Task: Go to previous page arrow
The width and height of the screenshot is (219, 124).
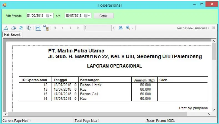Action: pos(62,28)
